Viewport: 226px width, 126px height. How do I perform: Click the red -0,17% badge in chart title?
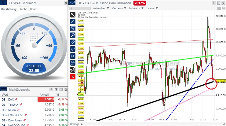140,3
